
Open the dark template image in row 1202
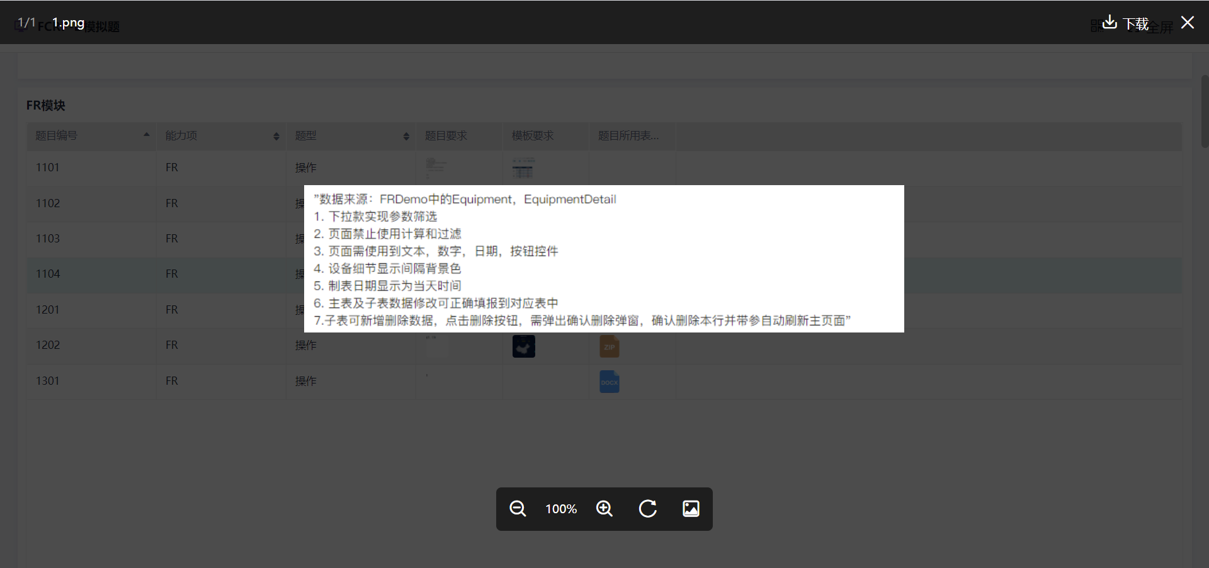click(x=524, y=346)
